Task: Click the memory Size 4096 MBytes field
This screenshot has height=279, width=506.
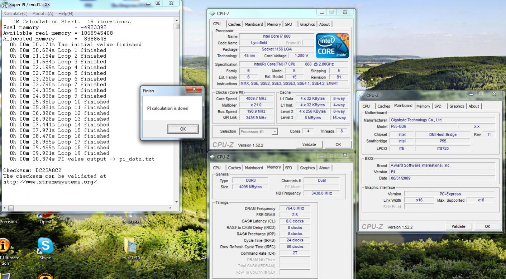Action: [x=250, y=187]
